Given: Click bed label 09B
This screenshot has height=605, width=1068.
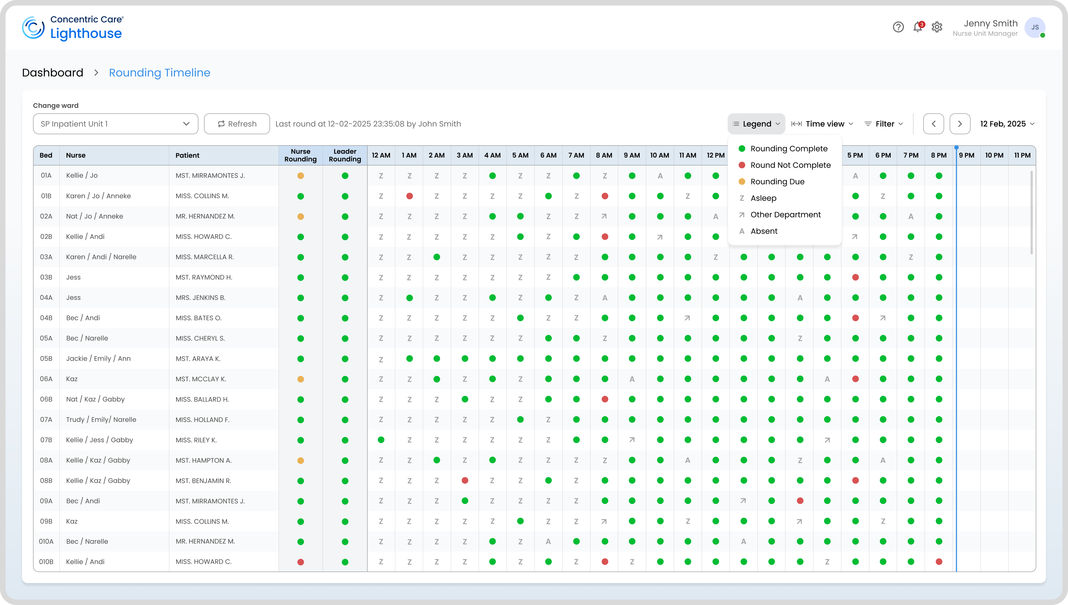Looking at the screenshot, I should pyautogui.click(x=46, y=521).
